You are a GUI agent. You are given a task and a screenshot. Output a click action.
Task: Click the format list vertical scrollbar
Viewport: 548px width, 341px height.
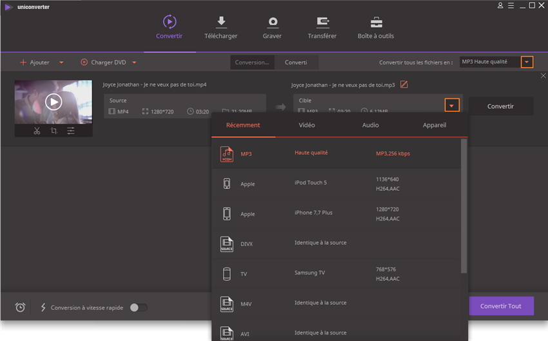point(464,206)
